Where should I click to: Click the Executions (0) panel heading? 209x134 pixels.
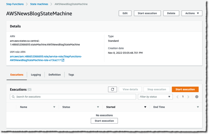[x=21, y=90]
